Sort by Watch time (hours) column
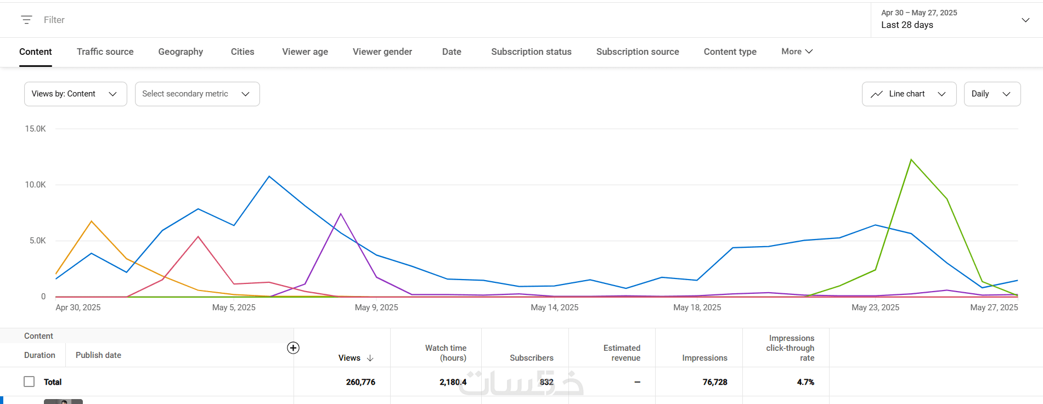This screenshot has height=404, width=1043. point(446,352)
